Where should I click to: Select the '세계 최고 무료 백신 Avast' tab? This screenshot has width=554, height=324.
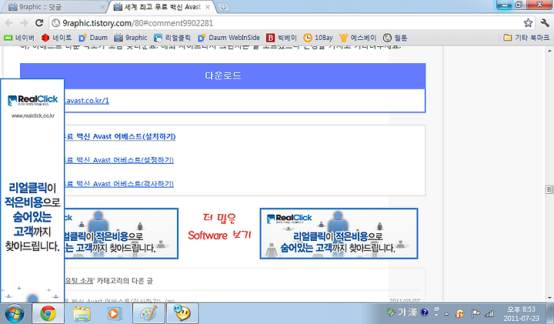[x=162, y=7]
